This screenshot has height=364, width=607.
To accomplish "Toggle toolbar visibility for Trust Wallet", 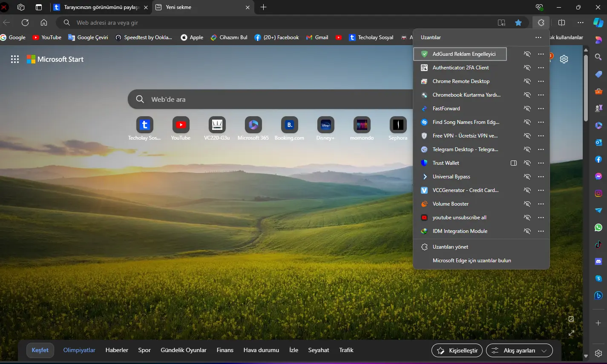I will coord(527,163).
